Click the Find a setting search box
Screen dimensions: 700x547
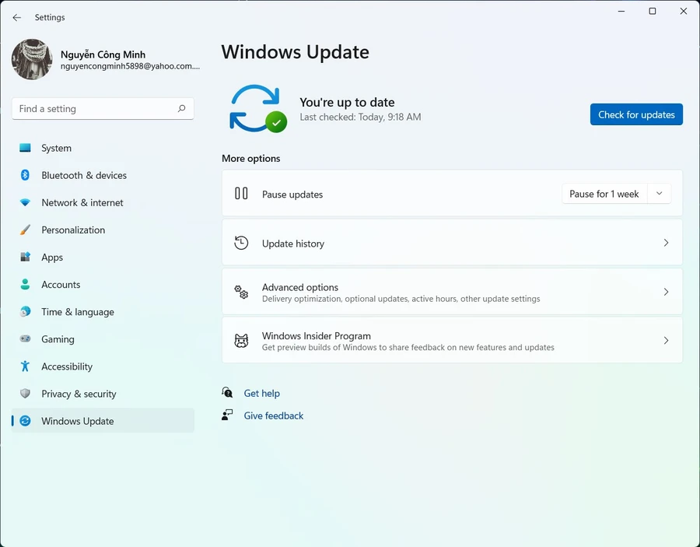tap(103, 108)
